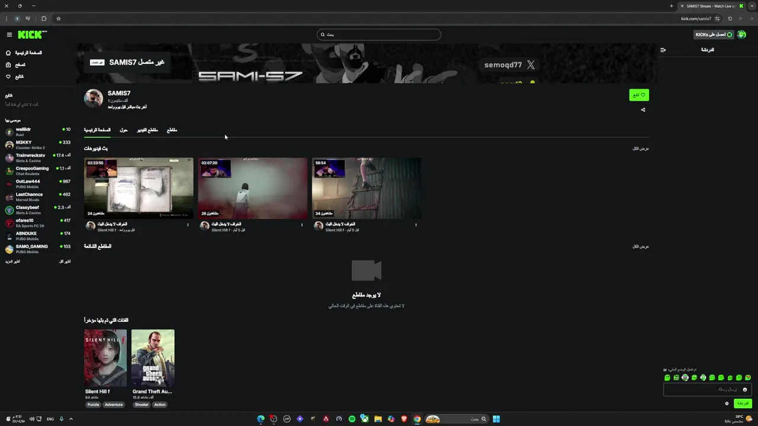Open the options menu of the 02:07:20 video
The height and width of the screenshot is (426, 758).
click(301, 225)
